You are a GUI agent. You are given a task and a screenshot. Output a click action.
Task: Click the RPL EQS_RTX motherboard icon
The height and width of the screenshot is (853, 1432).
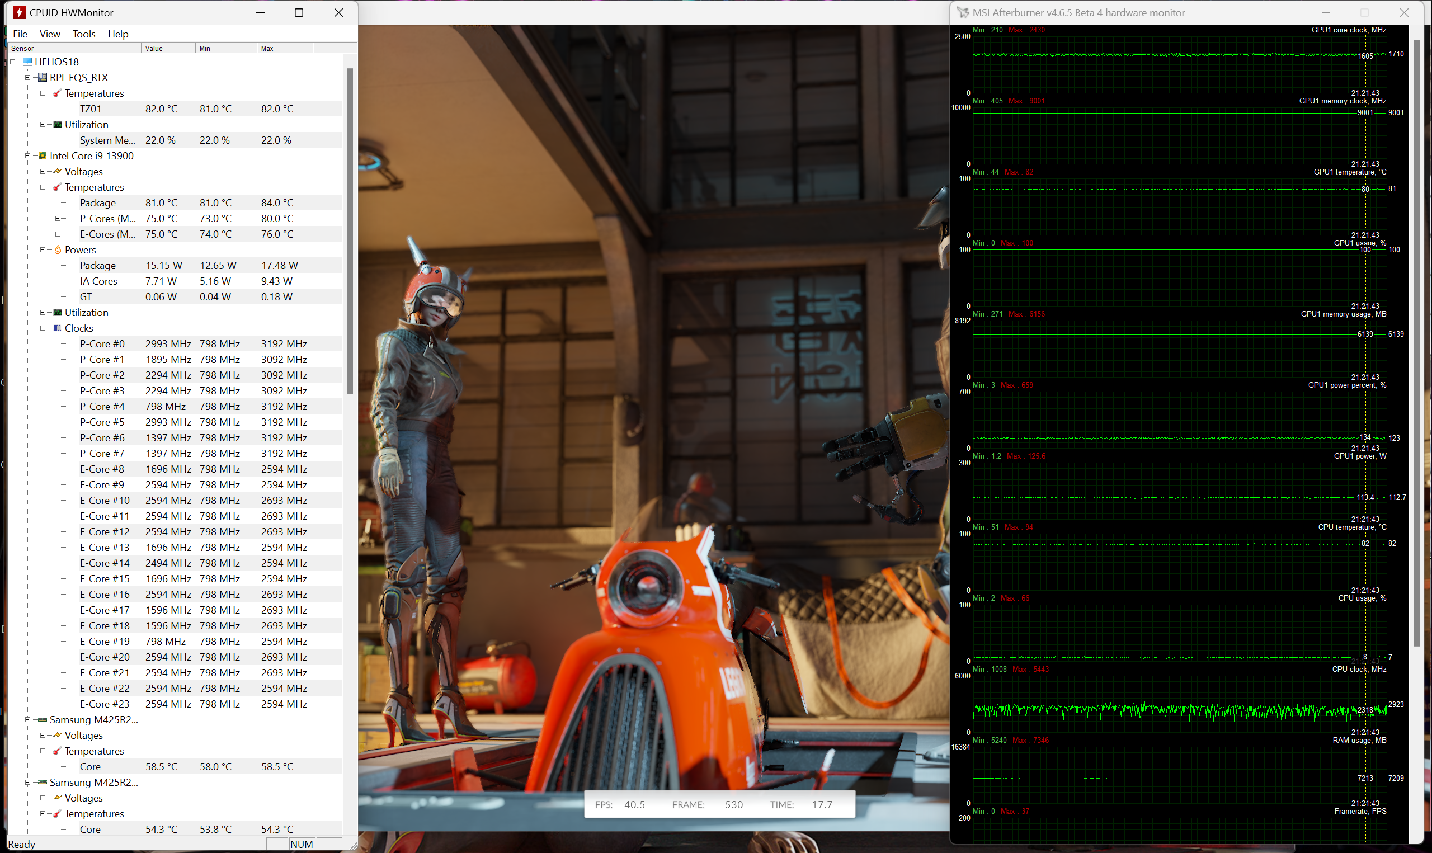[x=42, y=77]
